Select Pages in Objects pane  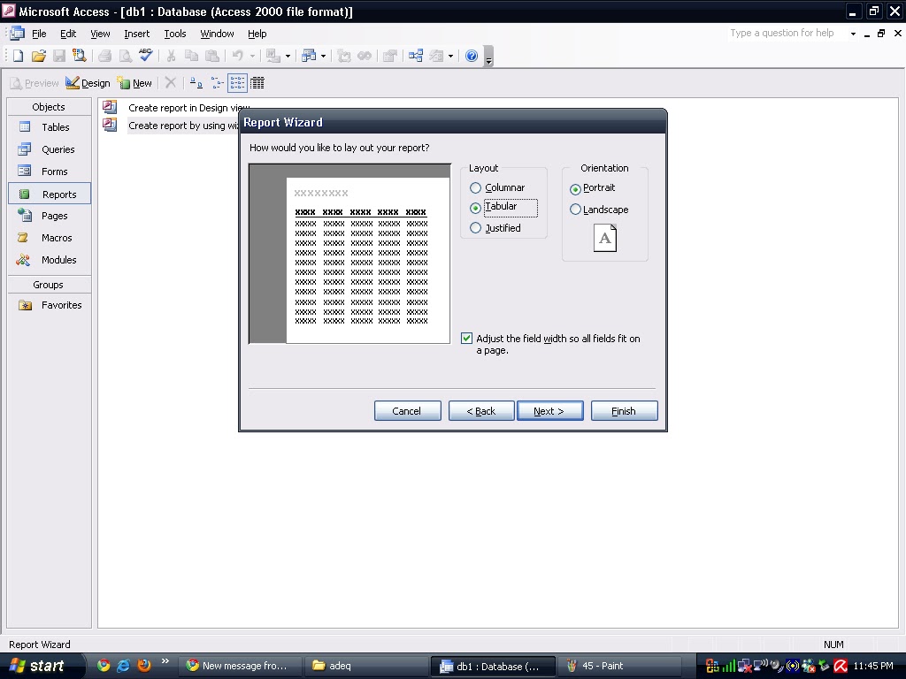(50, 216)
